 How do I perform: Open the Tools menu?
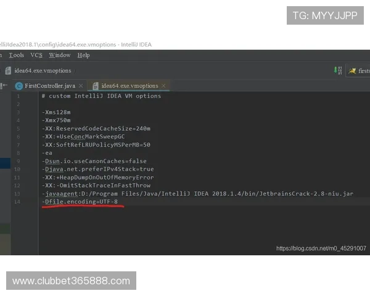17,55
